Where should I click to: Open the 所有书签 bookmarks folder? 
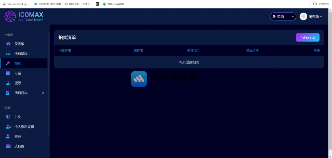(321, 4)
